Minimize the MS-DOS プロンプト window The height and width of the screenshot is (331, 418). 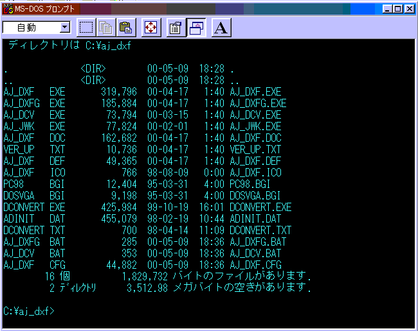click(387, 9)
